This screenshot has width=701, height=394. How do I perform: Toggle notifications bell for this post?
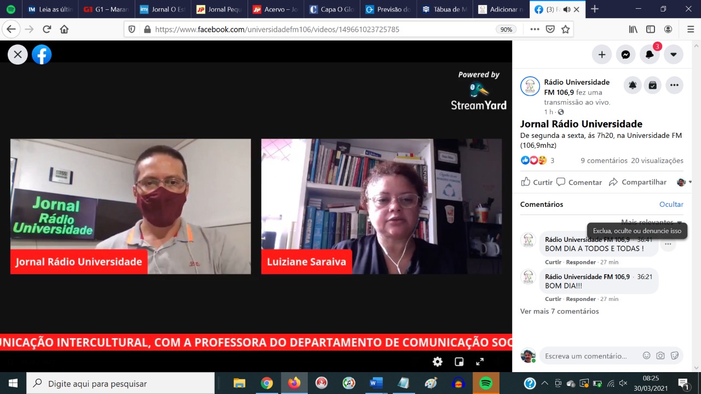coord(633,85)
